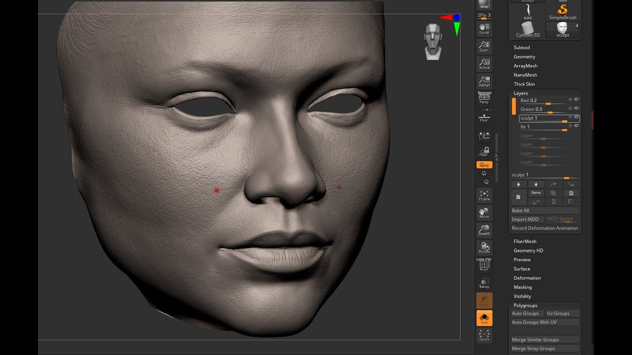Image resolution: width=632 pixels, height=355 pixels.
Task: Expand the Geometry HD section
Action: (x=528, y=250)
